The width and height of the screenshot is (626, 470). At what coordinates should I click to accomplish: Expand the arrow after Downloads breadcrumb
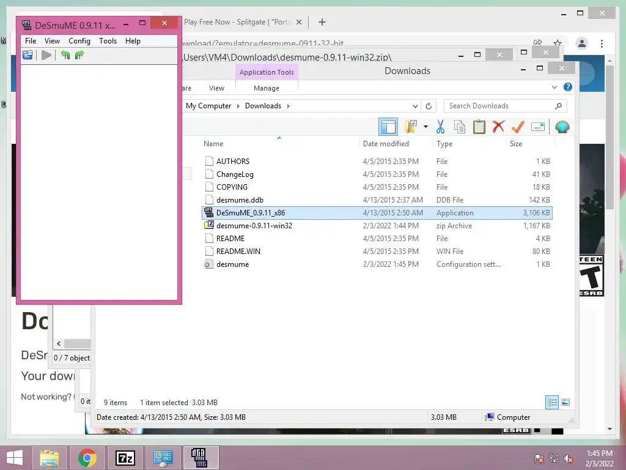289,106
